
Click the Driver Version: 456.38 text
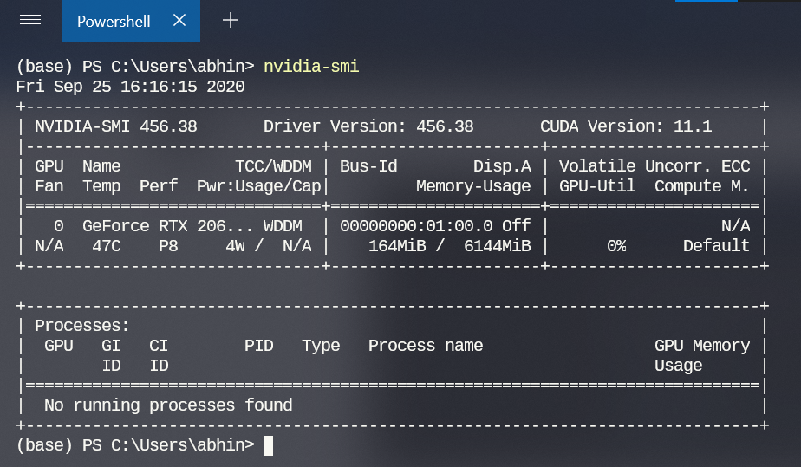click(x=368, y=126)
